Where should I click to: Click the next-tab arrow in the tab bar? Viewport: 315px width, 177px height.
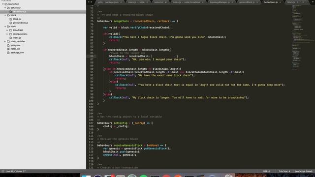[x=91, y=2]
